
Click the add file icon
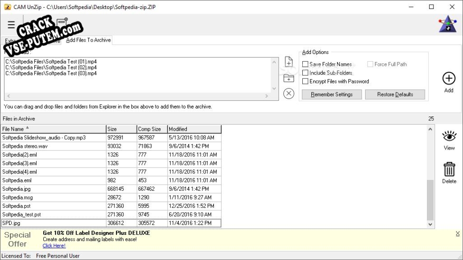(289, 62)
